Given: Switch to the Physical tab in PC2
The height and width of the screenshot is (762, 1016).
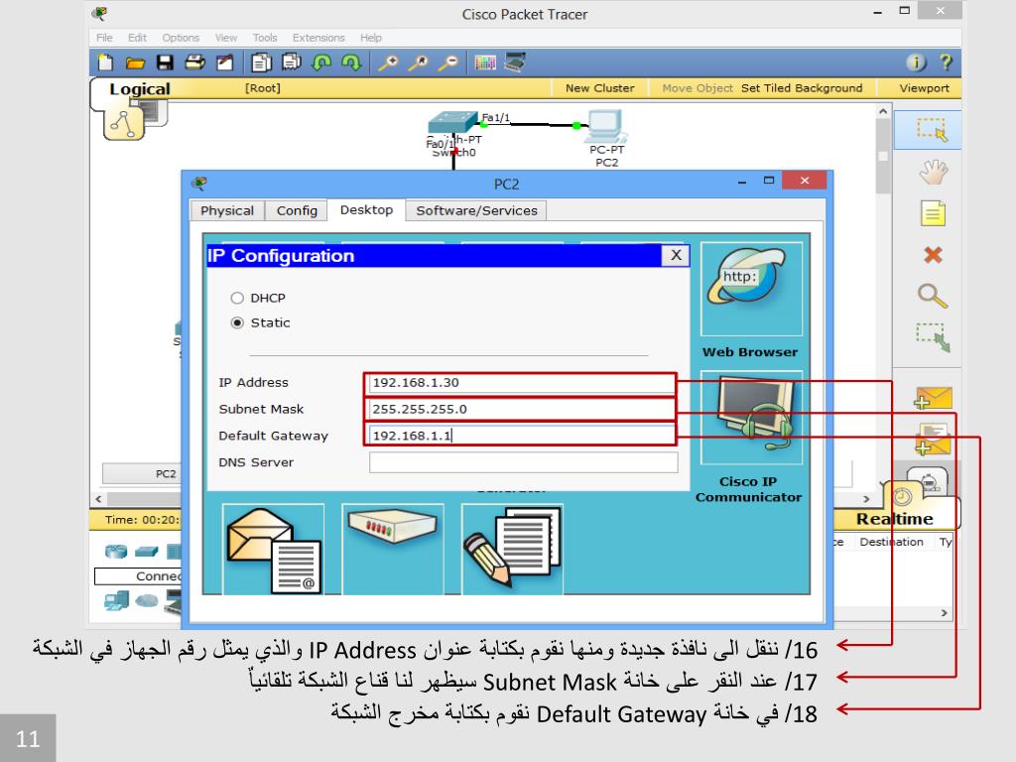Looking at the screenshot, I should pyautogui.click(x=227, y=210).
